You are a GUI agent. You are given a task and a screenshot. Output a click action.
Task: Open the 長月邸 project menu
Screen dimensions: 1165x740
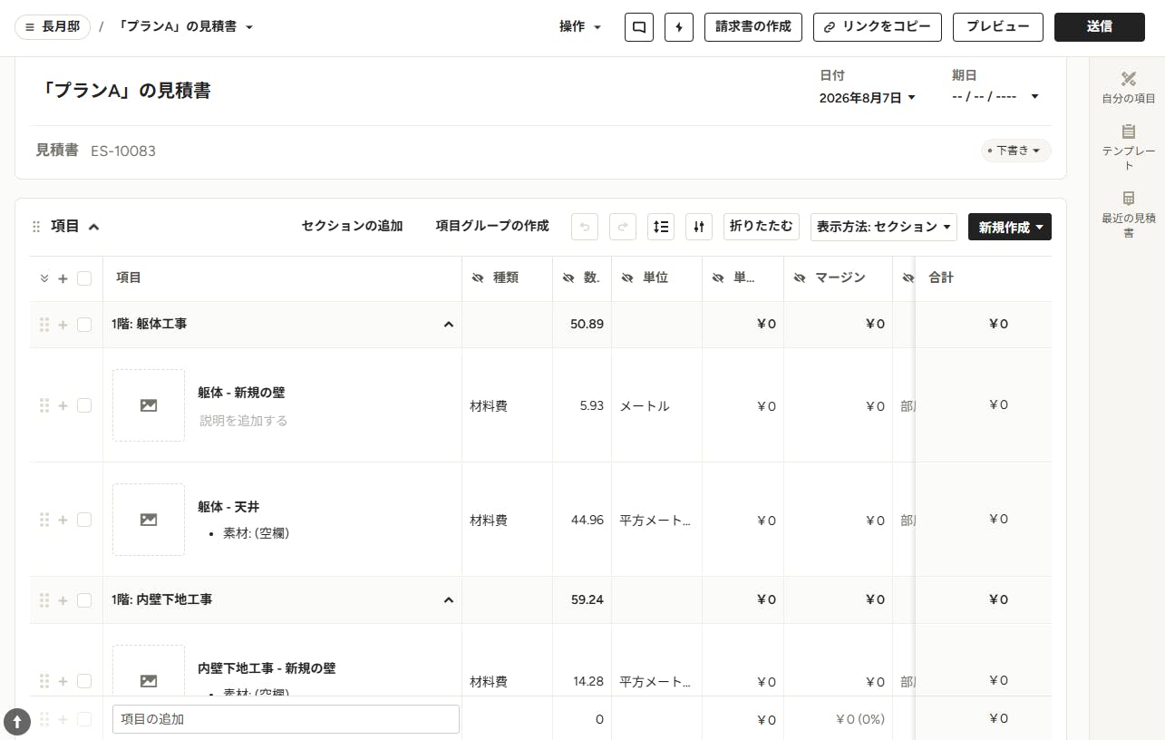[53, 27]
